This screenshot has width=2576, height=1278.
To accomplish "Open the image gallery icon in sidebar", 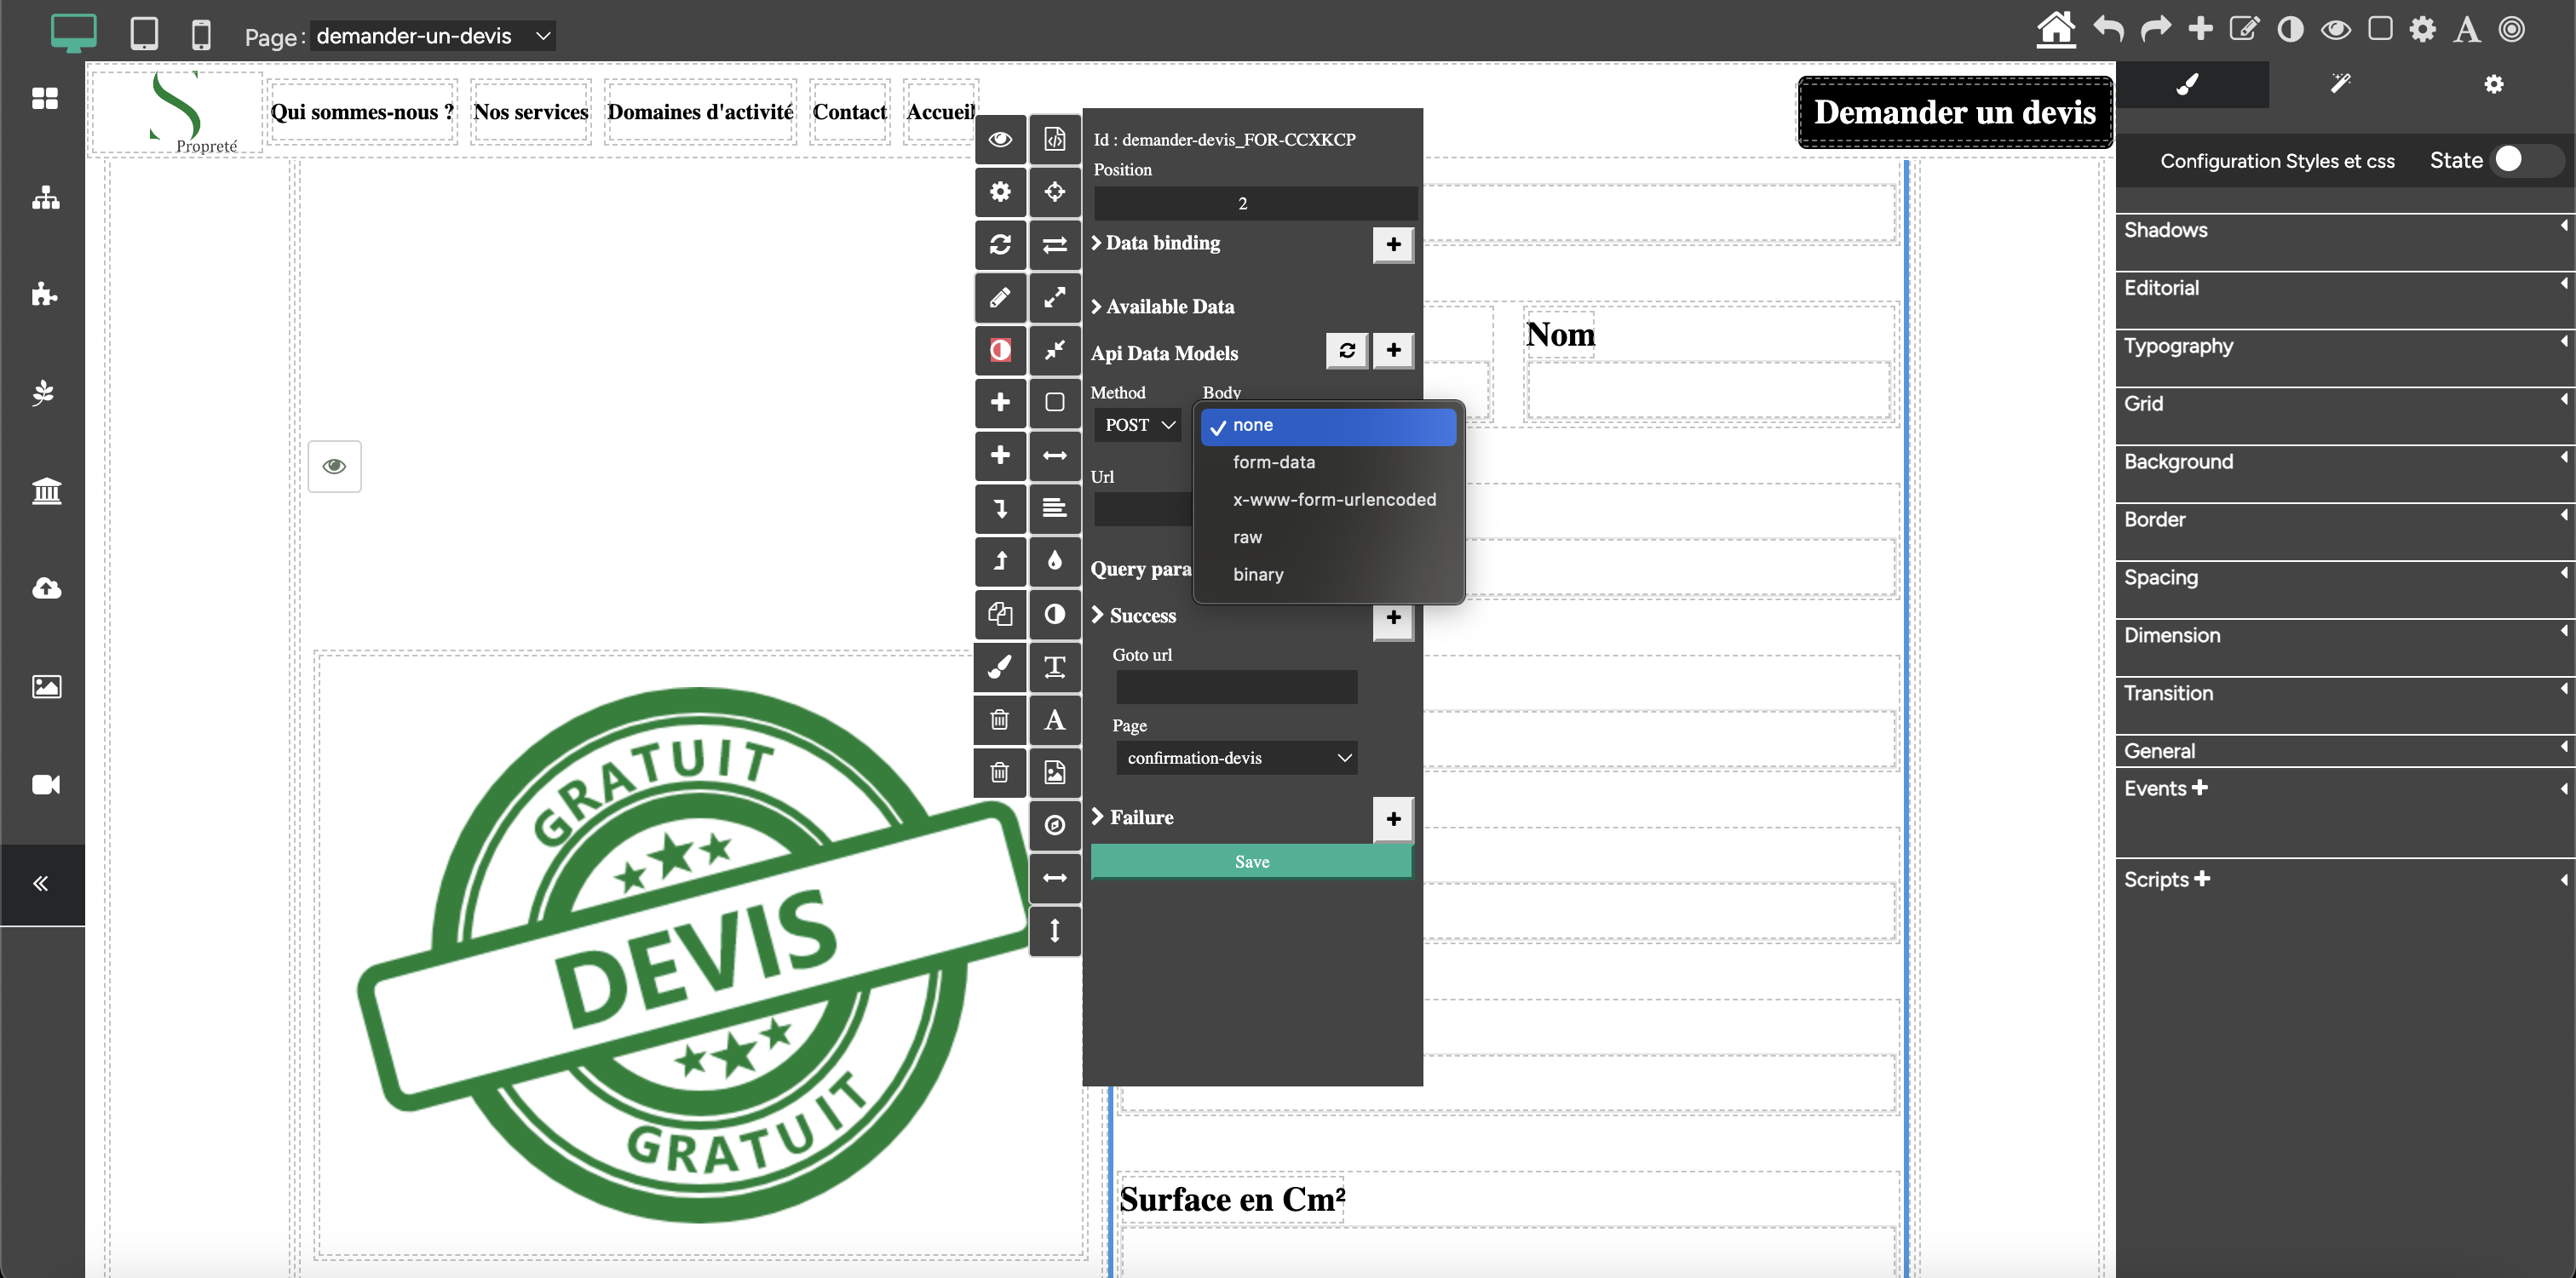I will point(46,686).
